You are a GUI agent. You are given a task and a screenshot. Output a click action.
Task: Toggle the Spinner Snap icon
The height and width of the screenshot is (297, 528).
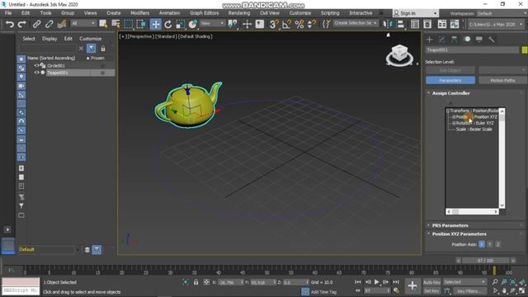[312, 24]
